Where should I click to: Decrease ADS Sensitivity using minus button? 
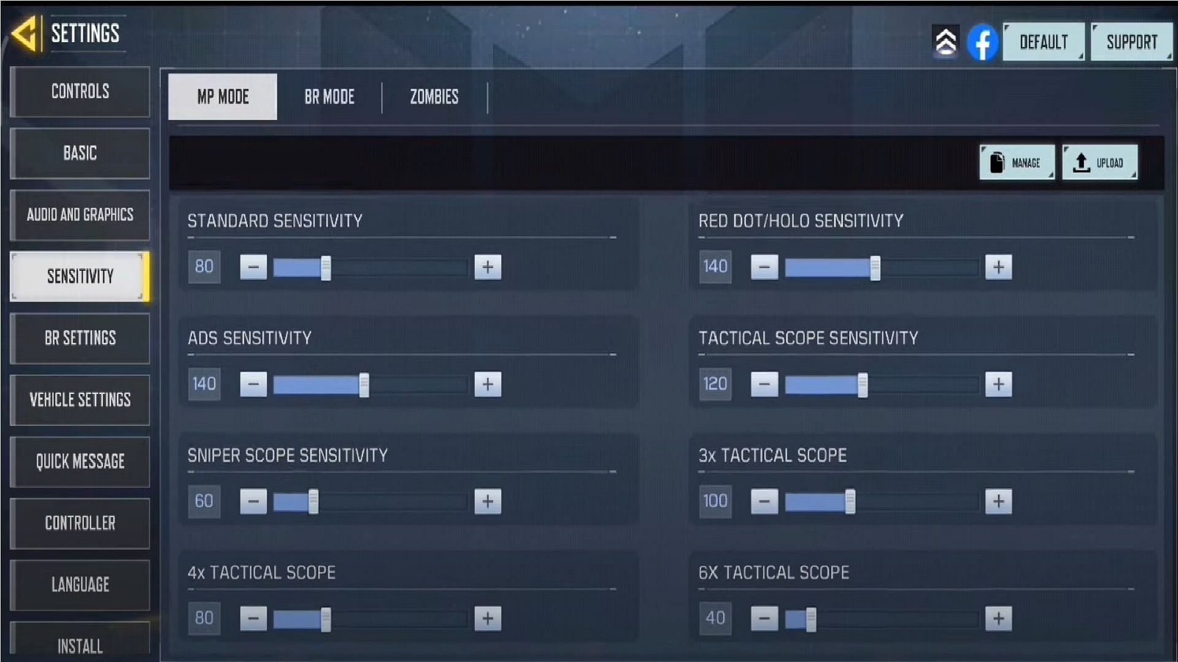(x=252, y=384)
